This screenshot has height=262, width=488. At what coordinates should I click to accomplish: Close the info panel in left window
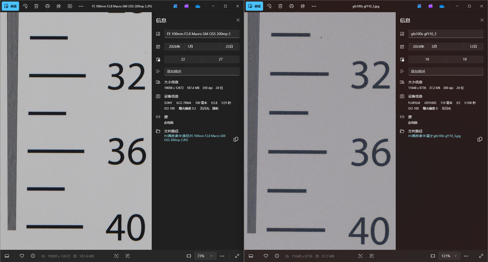point(238,20)
